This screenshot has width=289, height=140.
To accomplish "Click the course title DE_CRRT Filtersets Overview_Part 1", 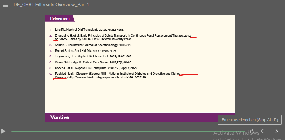I will pos(51,5).
